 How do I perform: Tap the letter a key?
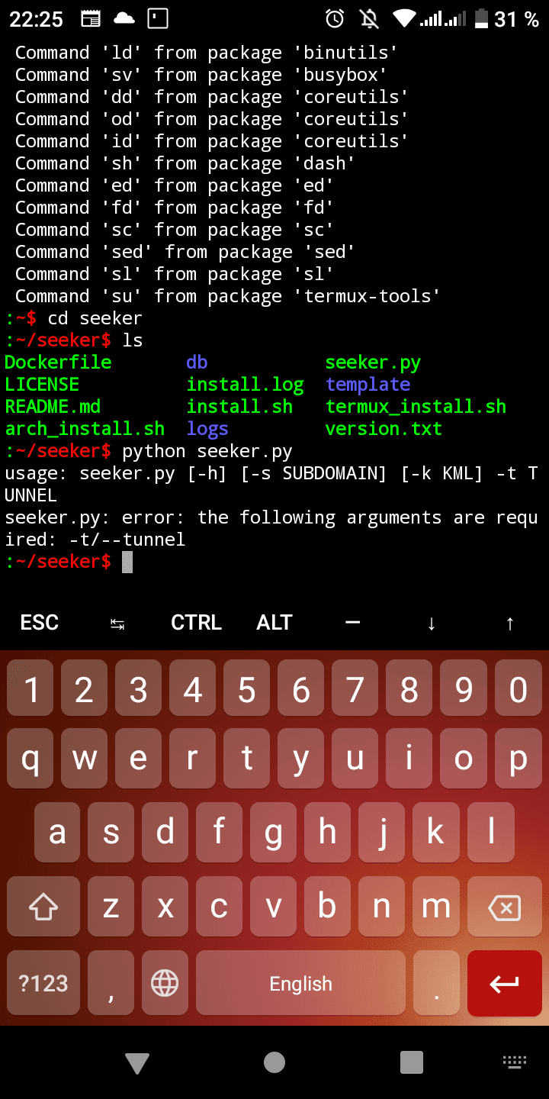tap(57, 833)
